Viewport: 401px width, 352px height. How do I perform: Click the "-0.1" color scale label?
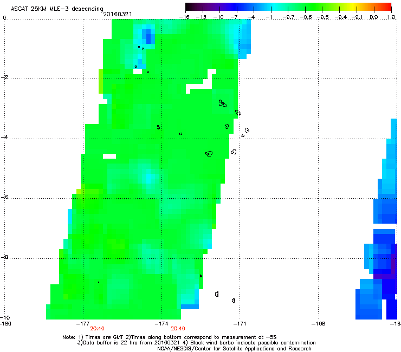click(357, 17)
